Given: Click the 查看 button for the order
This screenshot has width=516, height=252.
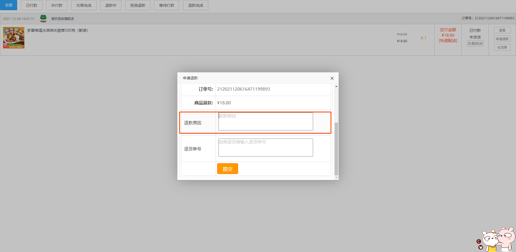Looking at the screenshot, I should click(502, 30).
